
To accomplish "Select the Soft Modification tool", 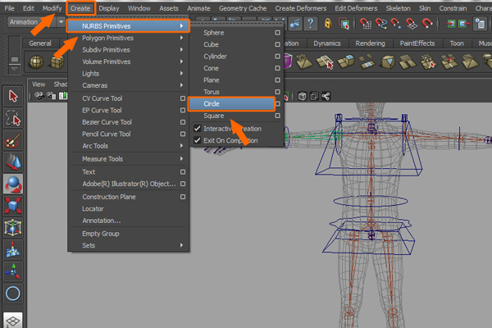I will tap(13, 250).
